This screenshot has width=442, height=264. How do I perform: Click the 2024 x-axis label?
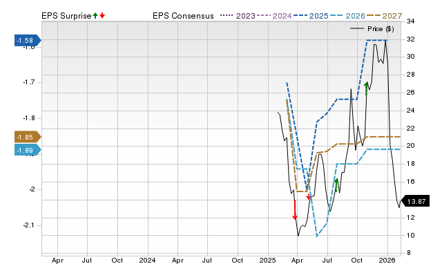click(147, 260)
